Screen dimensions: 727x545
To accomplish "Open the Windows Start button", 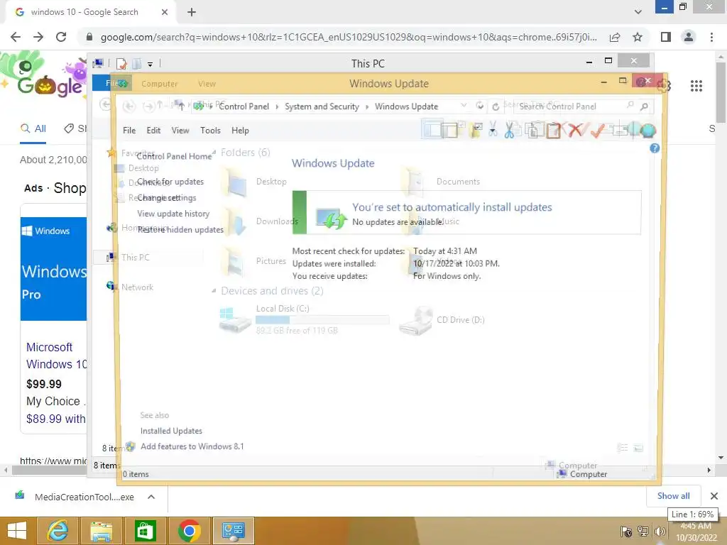I will point(17,531).
